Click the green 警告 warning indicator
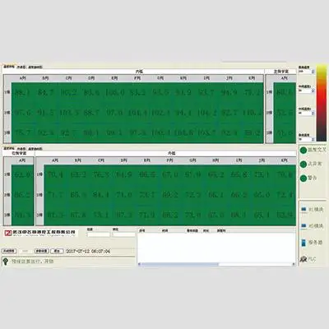This screenshot has height=329, width=329. 304,178
